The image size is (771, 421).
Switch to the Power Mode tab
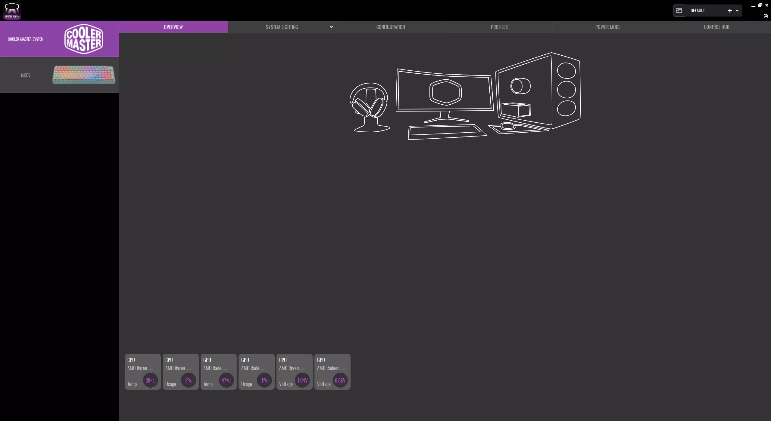click(x=608, y=27)
